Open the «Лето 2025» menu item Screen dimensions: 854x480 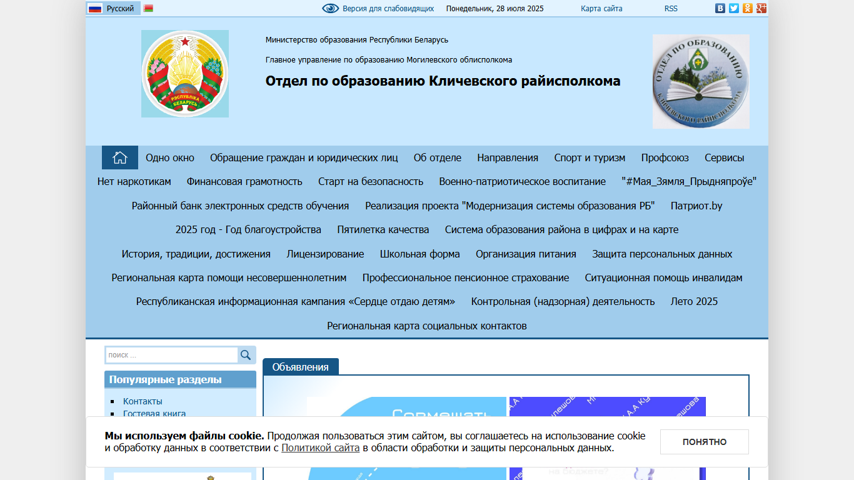[695, 301]
